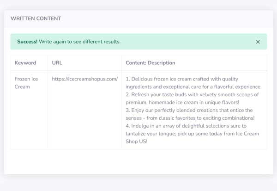Viewport: 277px width, 191px height.
Task: Click the line tantalize your tongue
Action: (x=193, y=134)
